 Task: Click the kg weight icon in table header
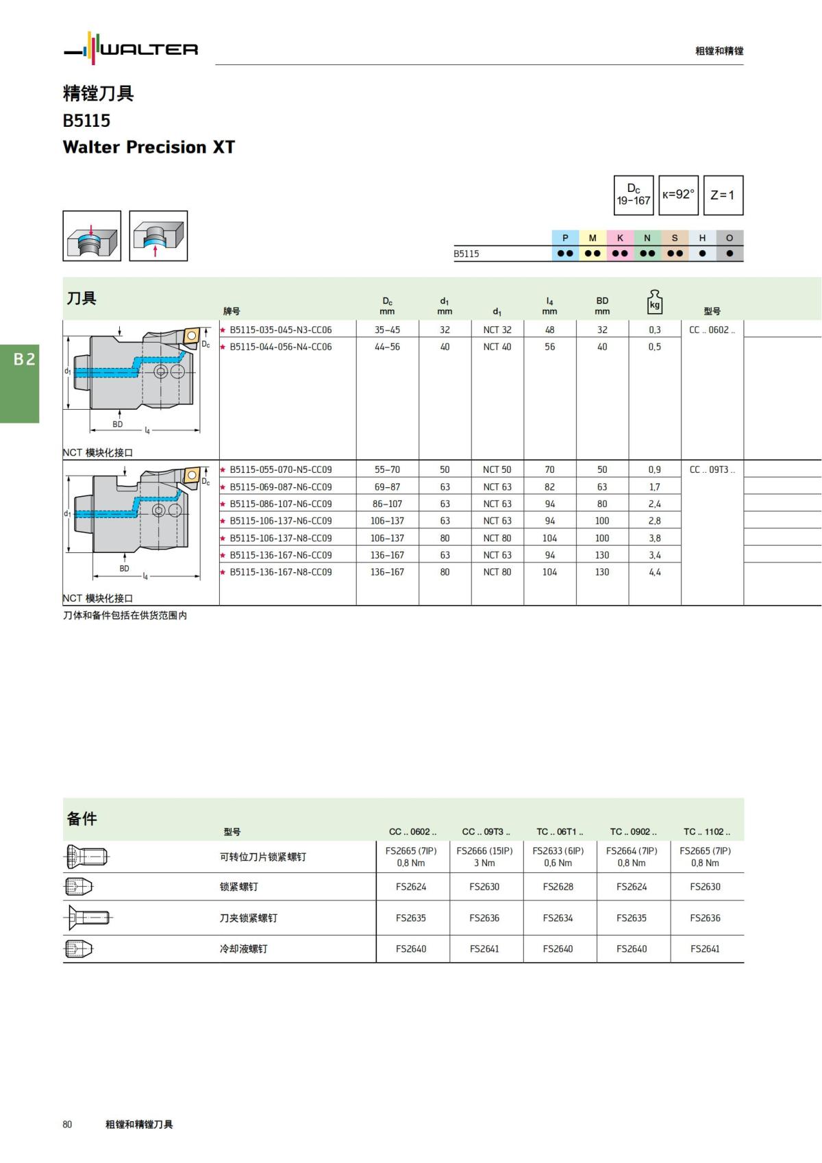point(655,302)
